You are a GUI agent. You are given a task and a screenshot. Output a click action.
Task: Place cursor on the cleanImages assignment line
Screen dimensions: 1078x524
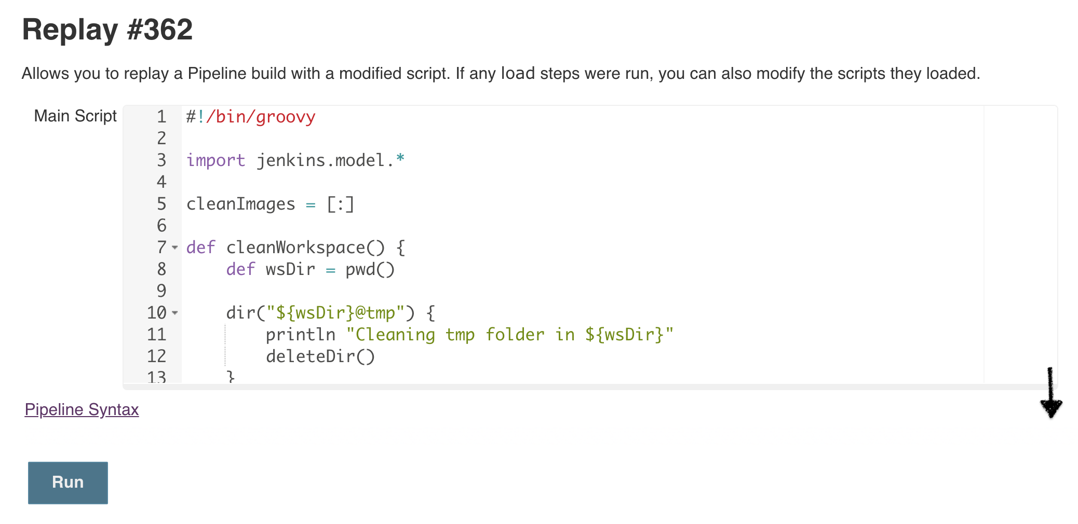click(x=270, y=204)
